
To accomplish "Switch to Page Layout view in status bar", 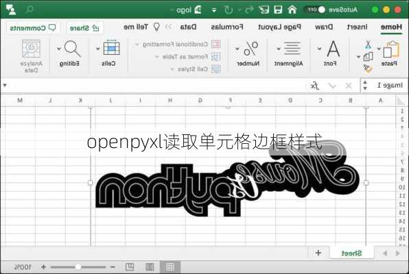I will coord(150,267).
